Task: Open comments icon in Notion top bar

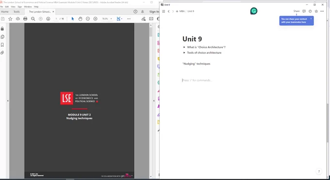Action: tap(304, 11)
